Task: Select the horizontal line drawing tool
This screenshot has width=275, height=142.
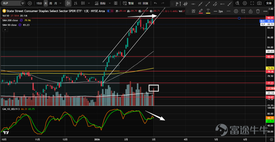Action: [x=193, y=4]
